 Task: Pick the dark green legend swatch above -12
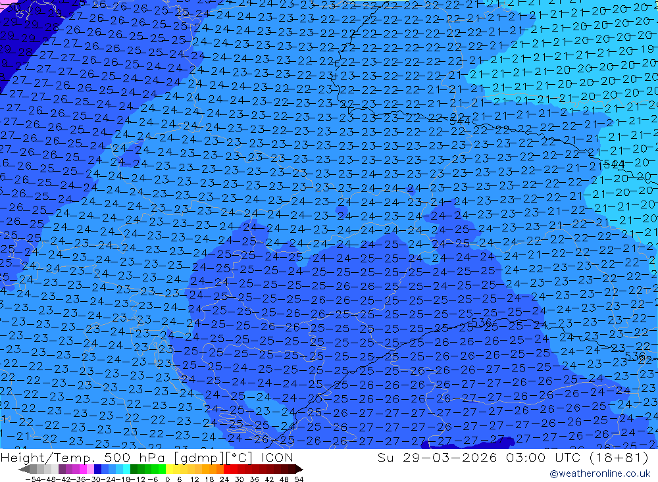[x=134, y=469]
